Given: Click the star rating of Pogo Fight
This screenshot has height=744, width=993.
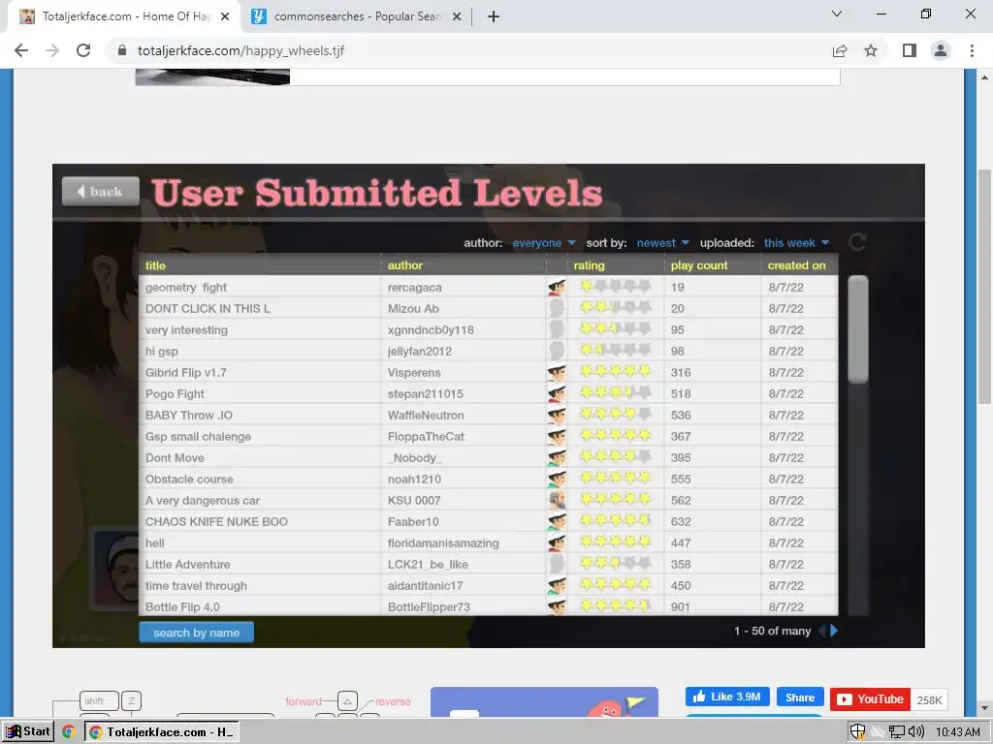Looking at the screenshot, I should pyautogui.click(x=616, y=393).
